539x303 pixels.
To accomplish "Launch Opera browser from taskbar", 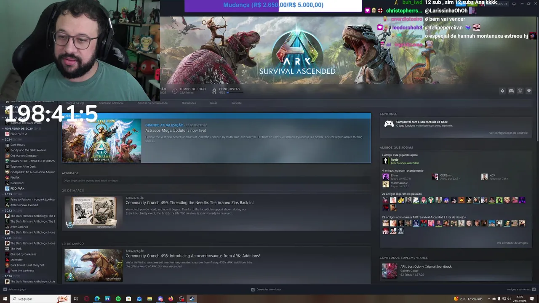I will point(86,299).
